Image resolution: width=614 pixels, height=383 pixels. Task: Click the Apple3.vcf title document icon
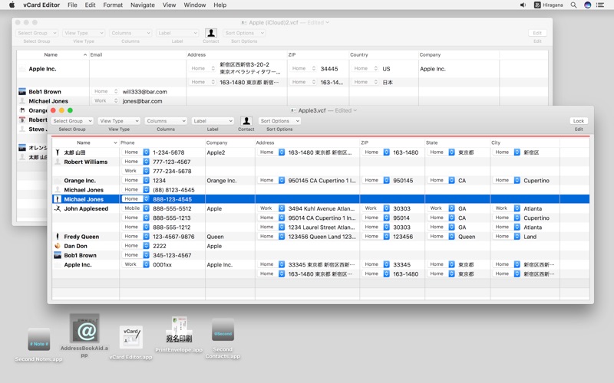pos(293,110)
